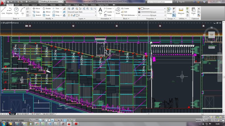
Task: Switch to the Annotate ribbon tab
Action: pyautogui.click(x=26, y=5)
